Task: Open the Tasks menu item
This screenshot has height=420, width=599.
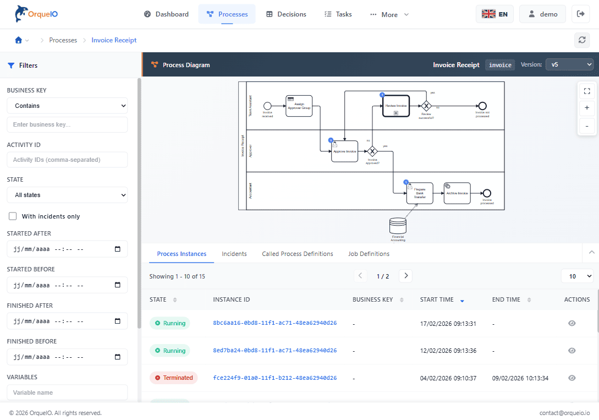Action: [338, 14]
